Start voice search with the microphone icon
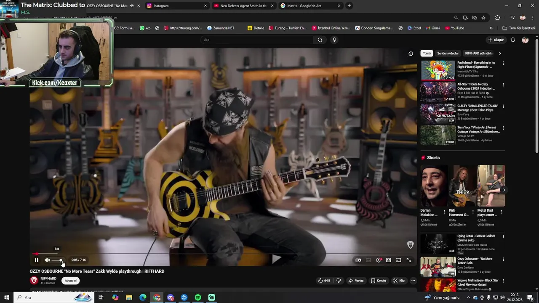The height and width of the screenshot is (303, 539). (x=334, y=40)
